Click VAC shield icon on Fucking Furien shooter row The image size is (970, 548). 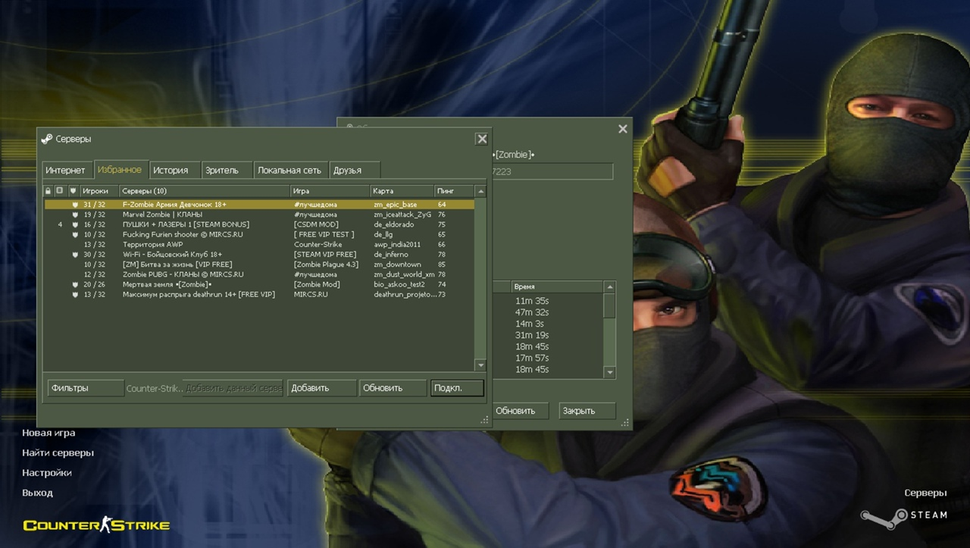[75, 234]
